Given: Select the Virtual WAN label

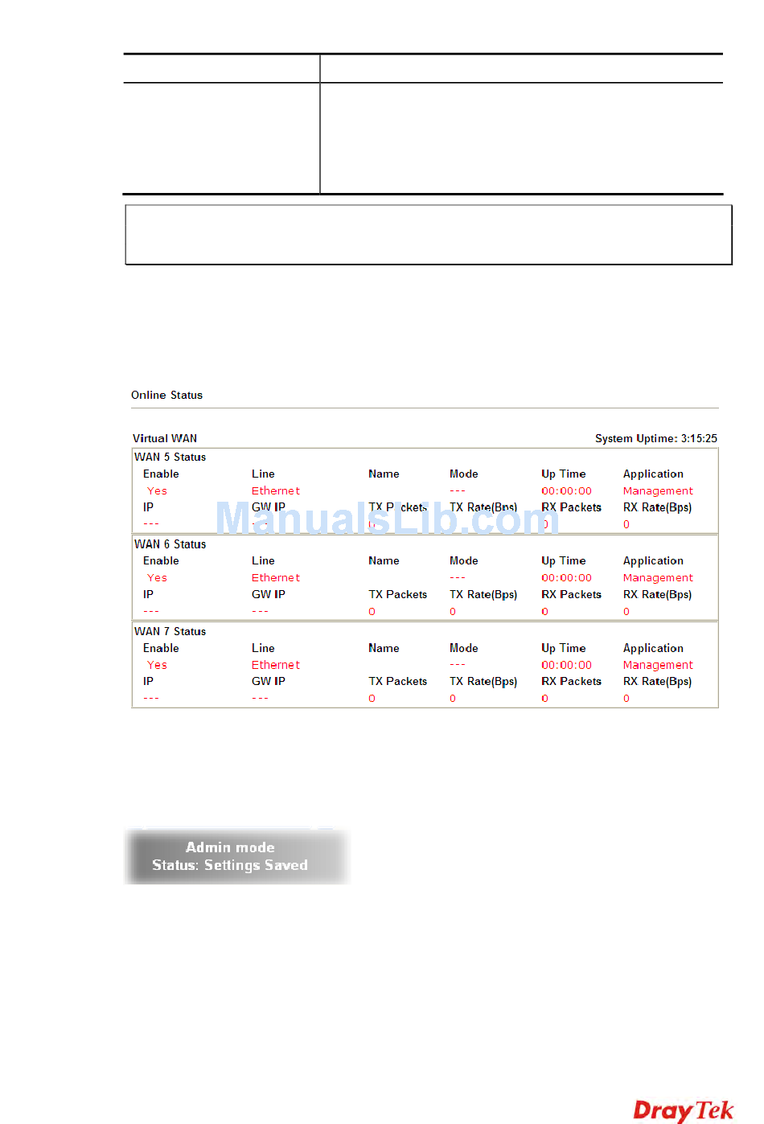Looking at the screenshot, I should click(x=165, y=438).
